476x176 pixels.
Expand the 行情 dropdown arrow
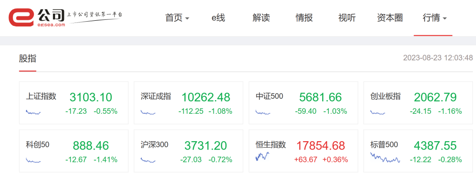[x=445, y=18]
